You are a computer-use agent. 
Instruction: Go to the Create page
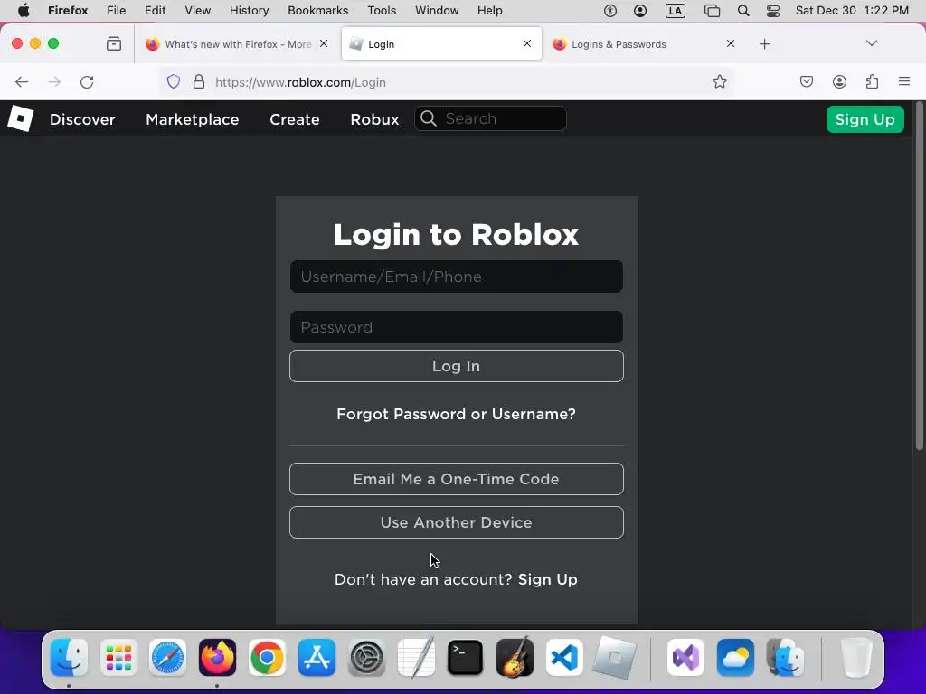(x=295, y=119)
